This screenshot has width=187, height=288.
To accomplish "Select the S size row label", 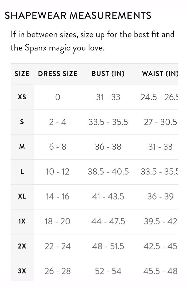I will (x=22, y=122).
